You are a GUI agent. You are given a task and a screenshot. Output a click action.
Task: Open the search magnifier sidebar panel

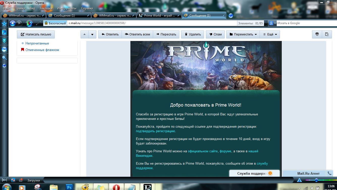click(x=4, y=58)
